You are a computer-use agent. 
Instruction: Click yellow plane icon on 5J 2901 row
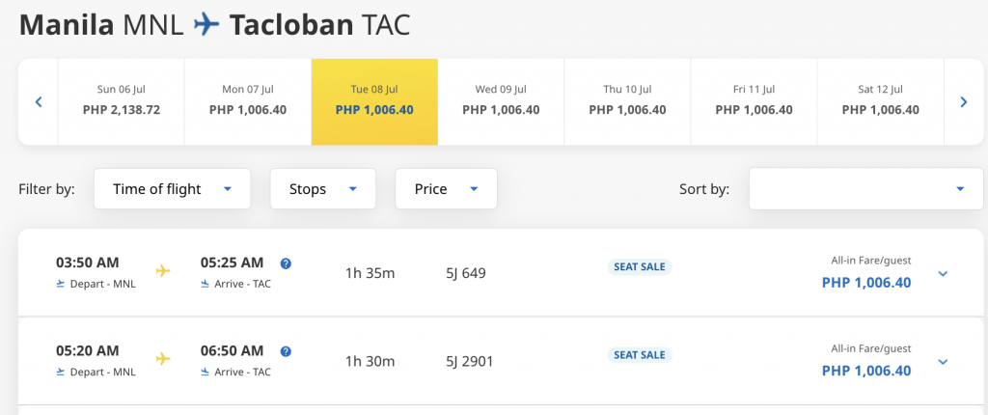click(163, 359)
